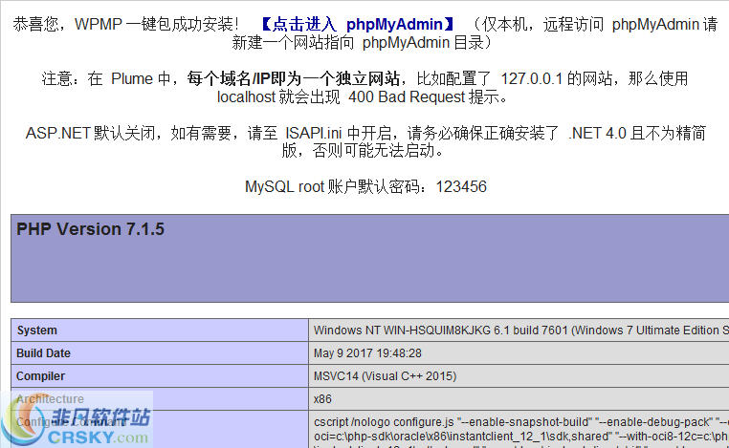Select the 版，否则可能无法启动 text

coord(363,150)
